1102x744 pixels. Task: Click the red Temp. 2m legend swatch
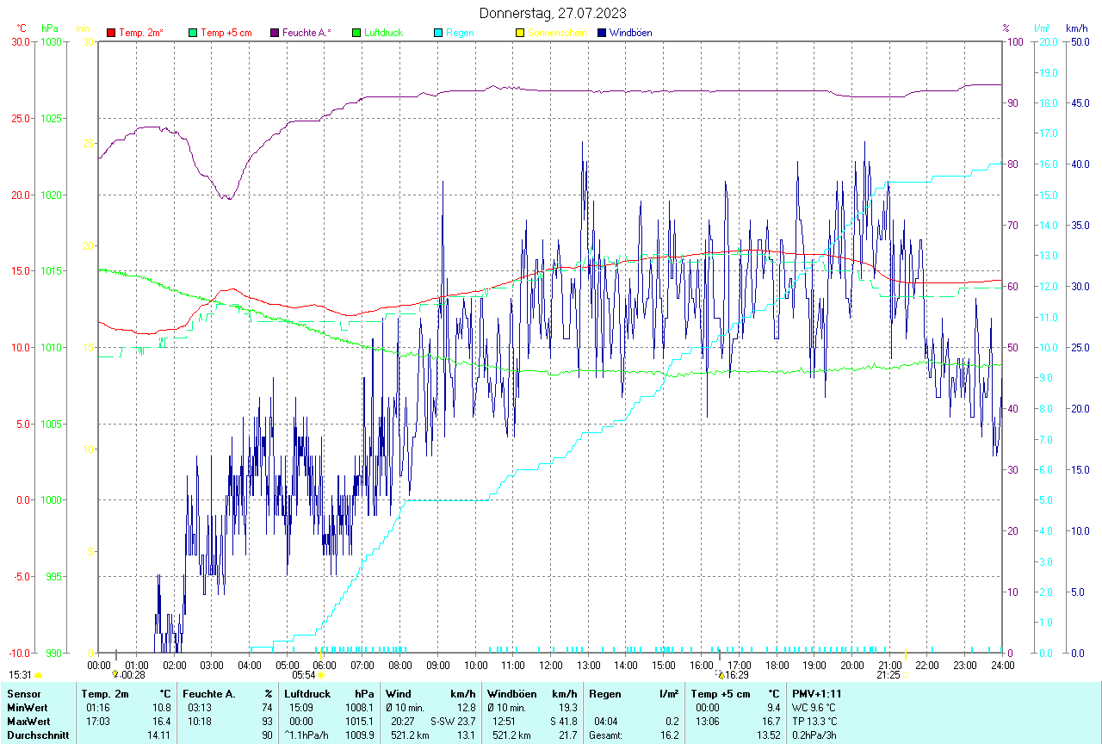111,33
